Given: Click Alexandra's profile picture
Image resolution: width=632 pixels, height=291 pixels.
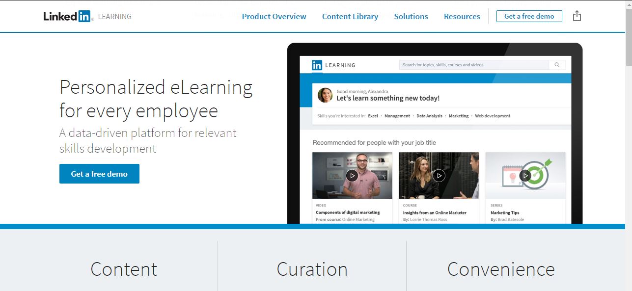Looking at the screenshot, I should (325, 95).
